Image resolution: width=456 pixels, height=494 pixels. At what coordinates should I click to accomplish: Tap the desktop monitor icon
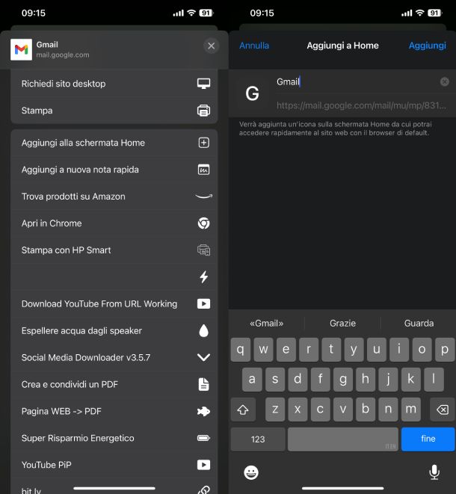pos(203,84)
